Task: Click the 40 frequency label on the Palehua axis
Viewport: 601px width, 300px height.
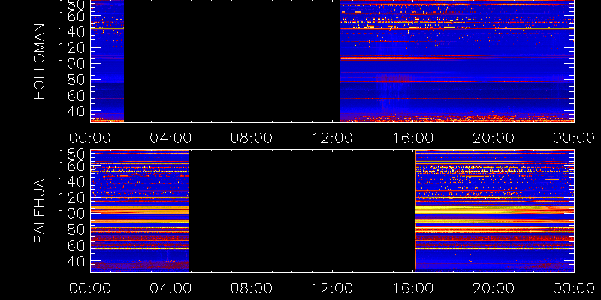Action: 76,261
